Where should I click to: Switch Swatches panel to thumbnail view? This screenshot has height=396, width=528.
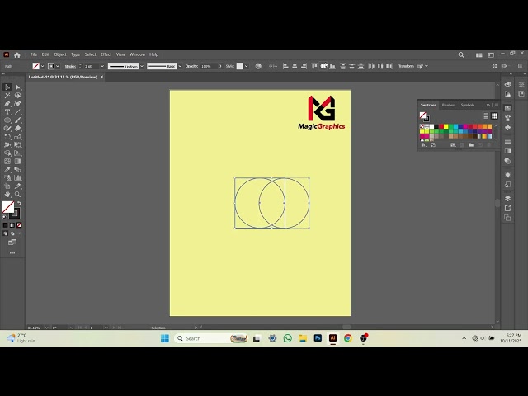pos(494,115)
